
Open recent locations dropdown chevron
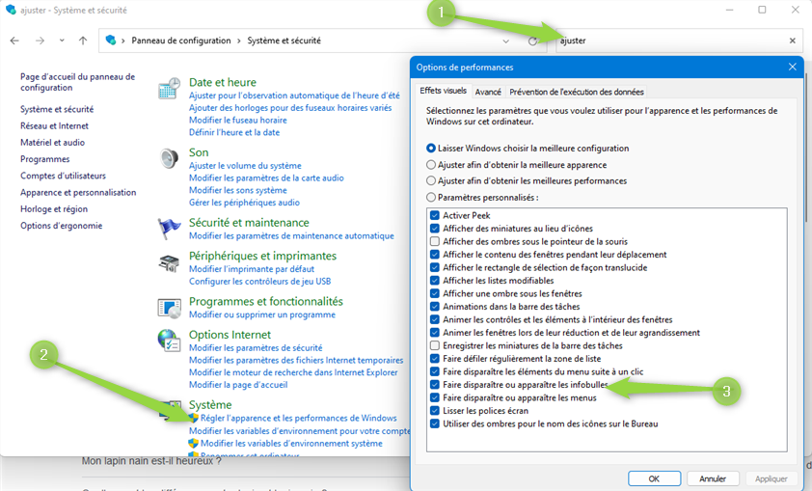coord(62,41)
